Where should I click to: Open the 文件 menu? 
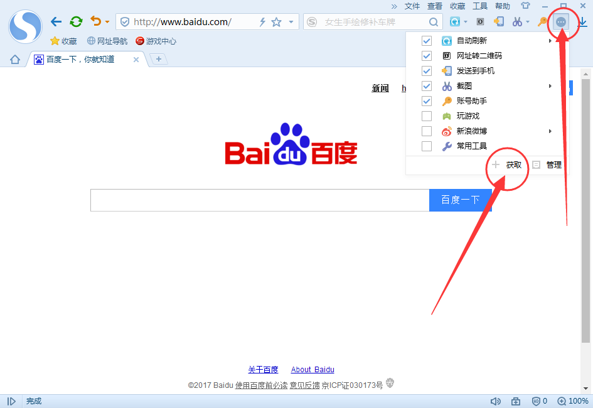[x=412, y=6]
